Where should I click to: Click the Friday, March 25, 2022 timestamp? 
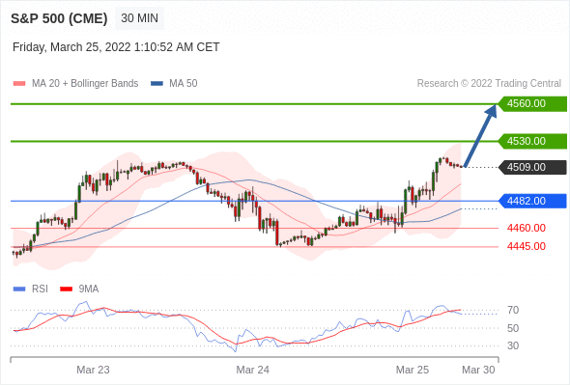click(x=116, y=47)
